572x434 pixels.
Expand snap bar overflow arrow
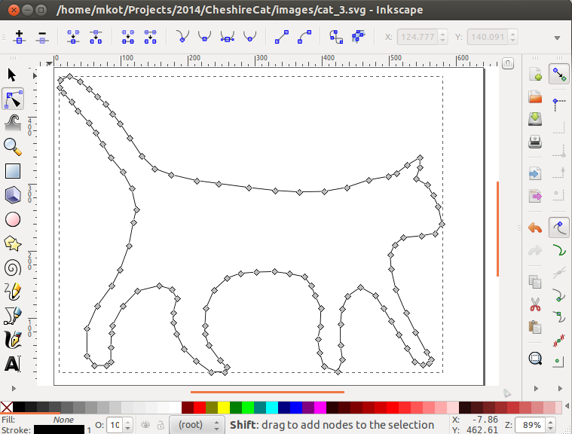tap(560, 388)
